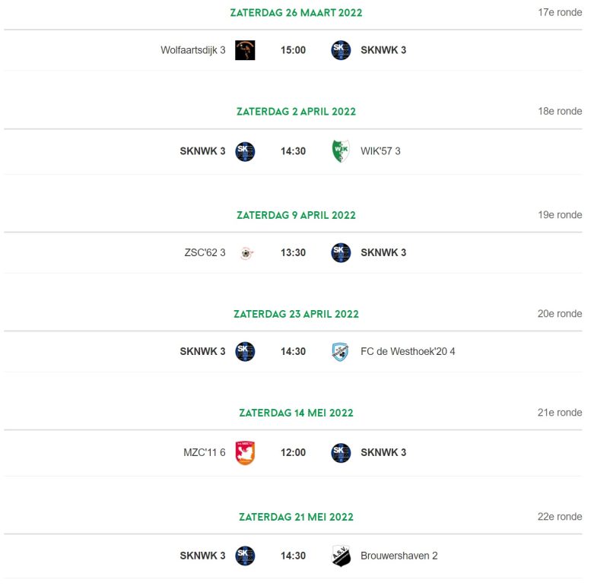Click the Zaterdag 14 mei 2022 heading

[296, 413]
